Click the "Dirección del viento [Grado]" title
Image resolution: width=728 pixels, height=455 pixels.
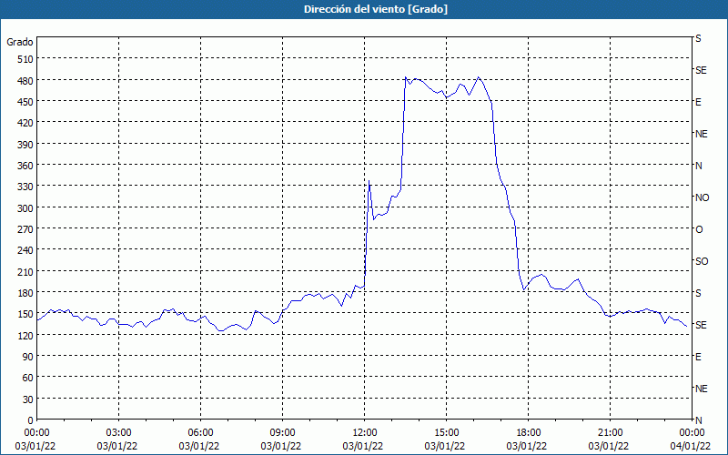click(376, 9)
